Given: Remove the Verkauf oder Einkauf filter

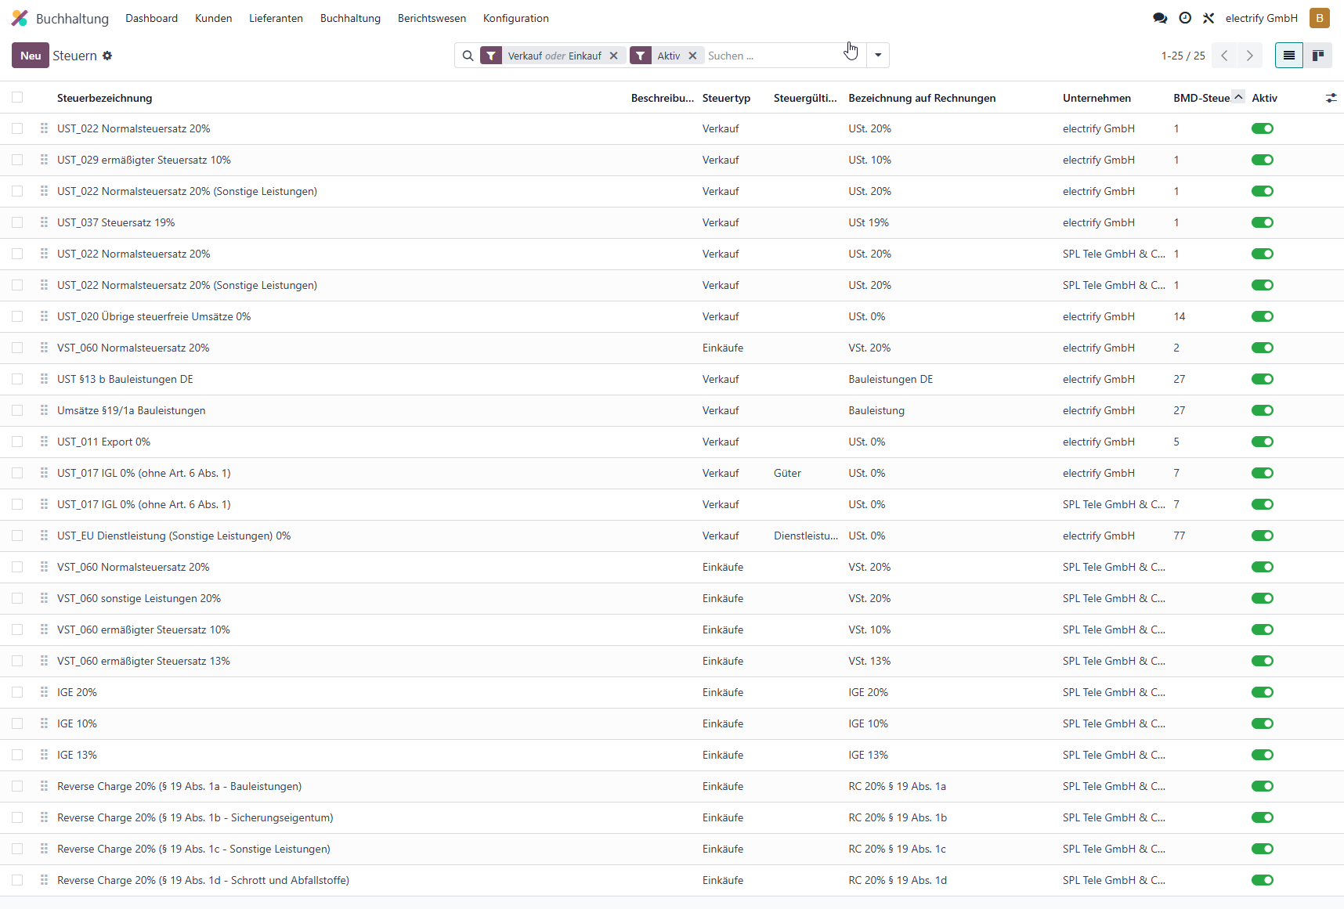Looking at the screenshot, I should [614, 56].
